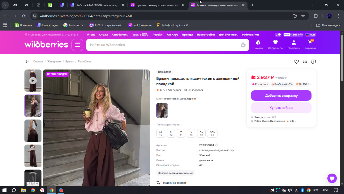Add this product to favorites with the heart
This screenshot has width=344, height=194.
[296, 62]
